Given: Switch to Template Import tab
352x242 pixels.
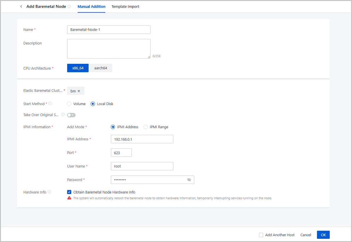Looking at the screenshot, I should click(x=125, y=6).
